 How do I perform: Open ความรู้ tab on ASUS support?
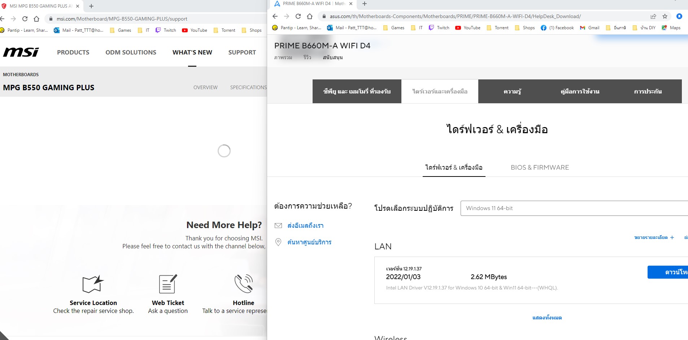[513, 91]
